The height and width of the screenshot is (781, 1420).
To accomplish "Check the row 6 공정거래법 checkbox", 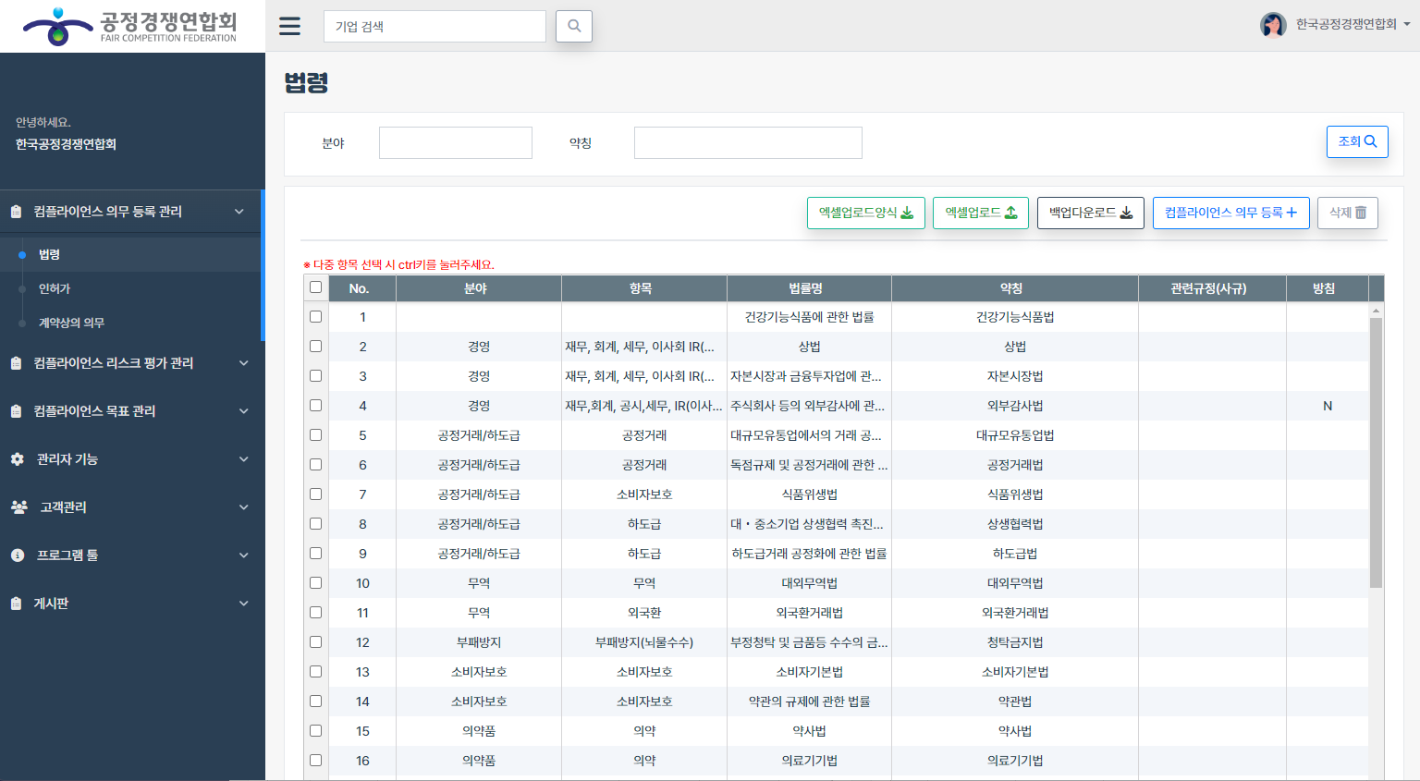I will 315,465.
